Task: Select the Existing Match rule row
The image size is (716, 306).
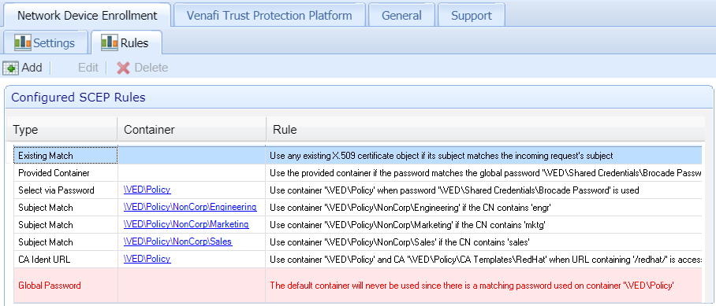Action: (x=357, y=156)
